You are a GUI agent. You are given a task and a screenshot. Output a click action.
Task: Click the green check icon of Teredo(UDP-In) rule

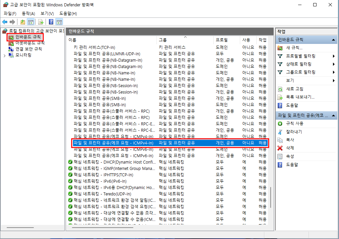(70, 194)
